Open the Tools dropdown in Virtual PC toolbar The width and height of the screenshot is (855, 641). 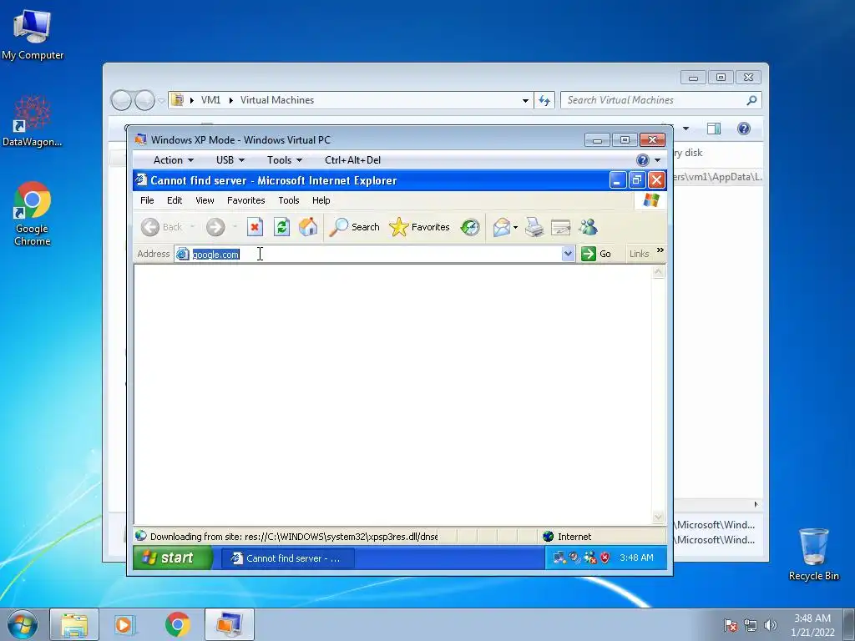click(285, 160)
